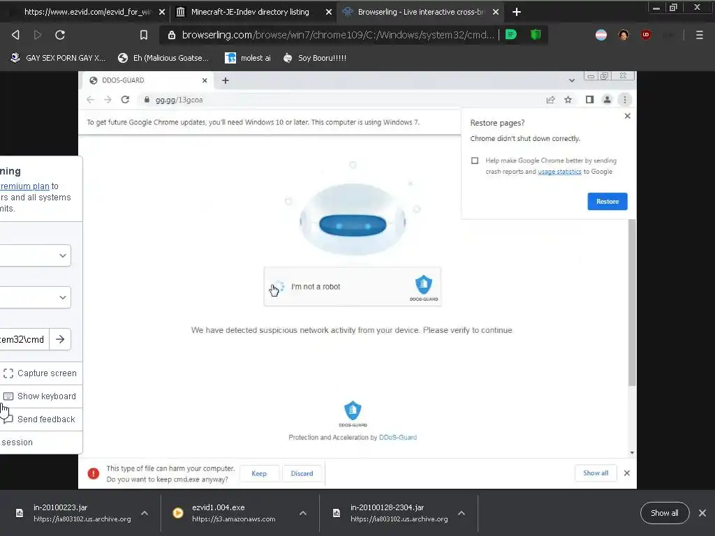Bookmark the Browserling page with the bookmark icon
The image size is (715, 536).
pyautogui.click(x=144, y=35)
